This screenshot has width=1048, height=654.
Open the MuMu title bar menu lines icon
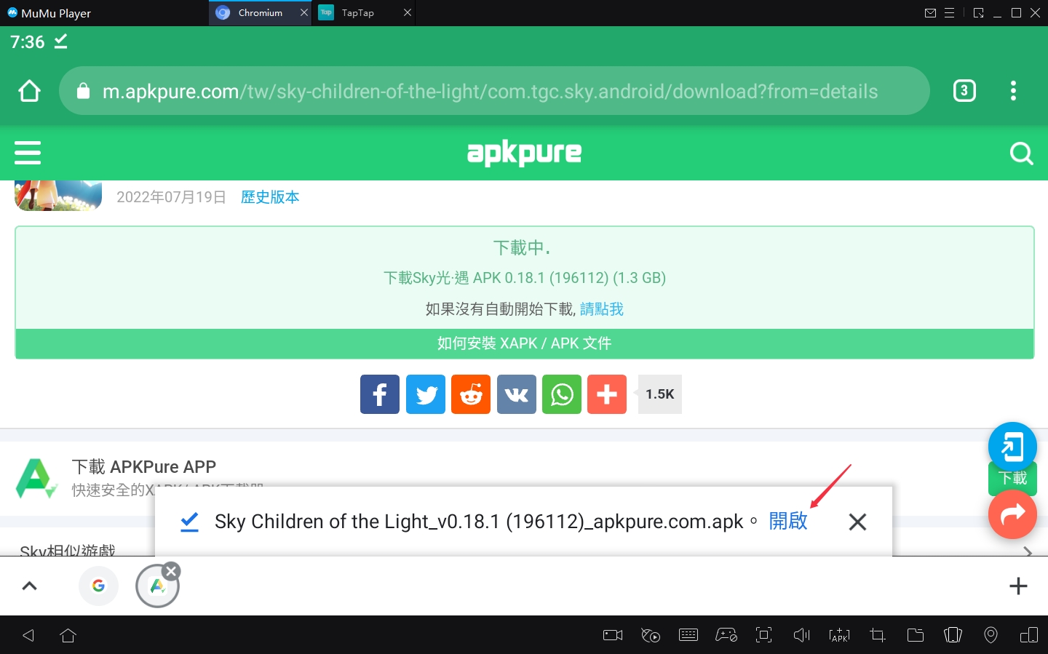tap(949, 13)
